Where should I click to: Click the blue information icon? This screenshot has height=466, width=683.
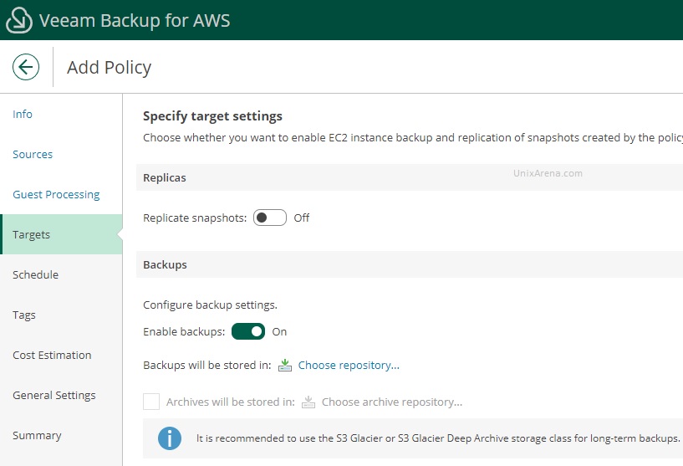click(170, 438)
